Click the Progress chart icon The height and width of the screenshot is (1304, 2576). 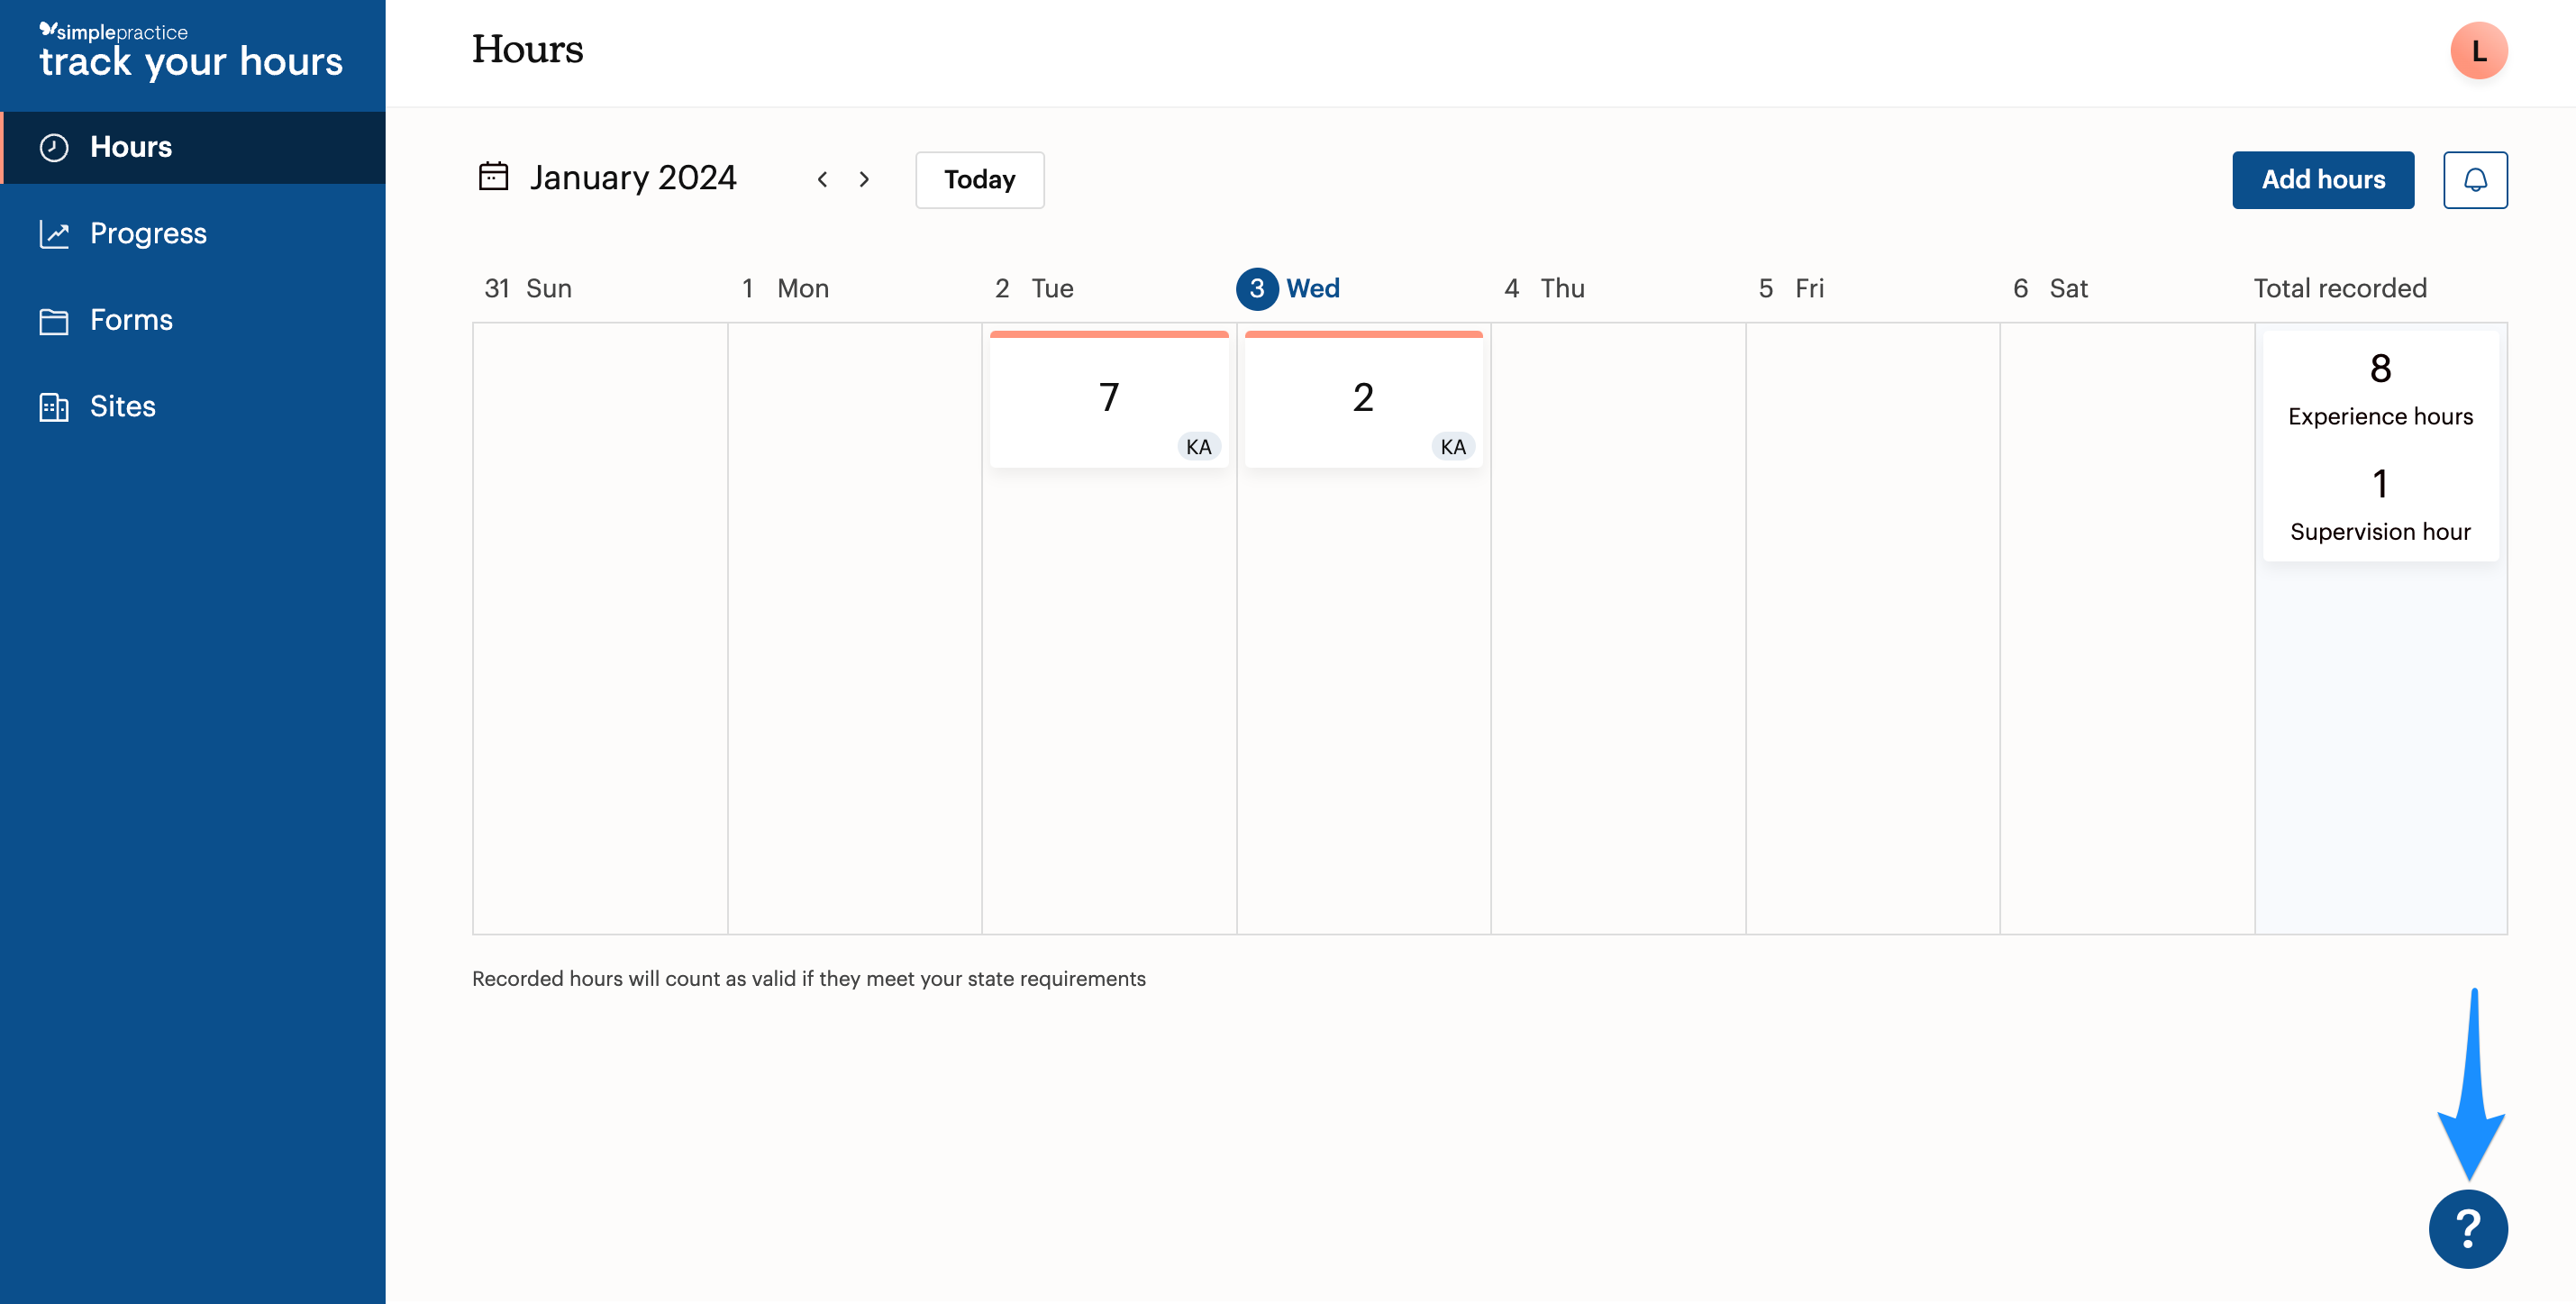point(54,234)
